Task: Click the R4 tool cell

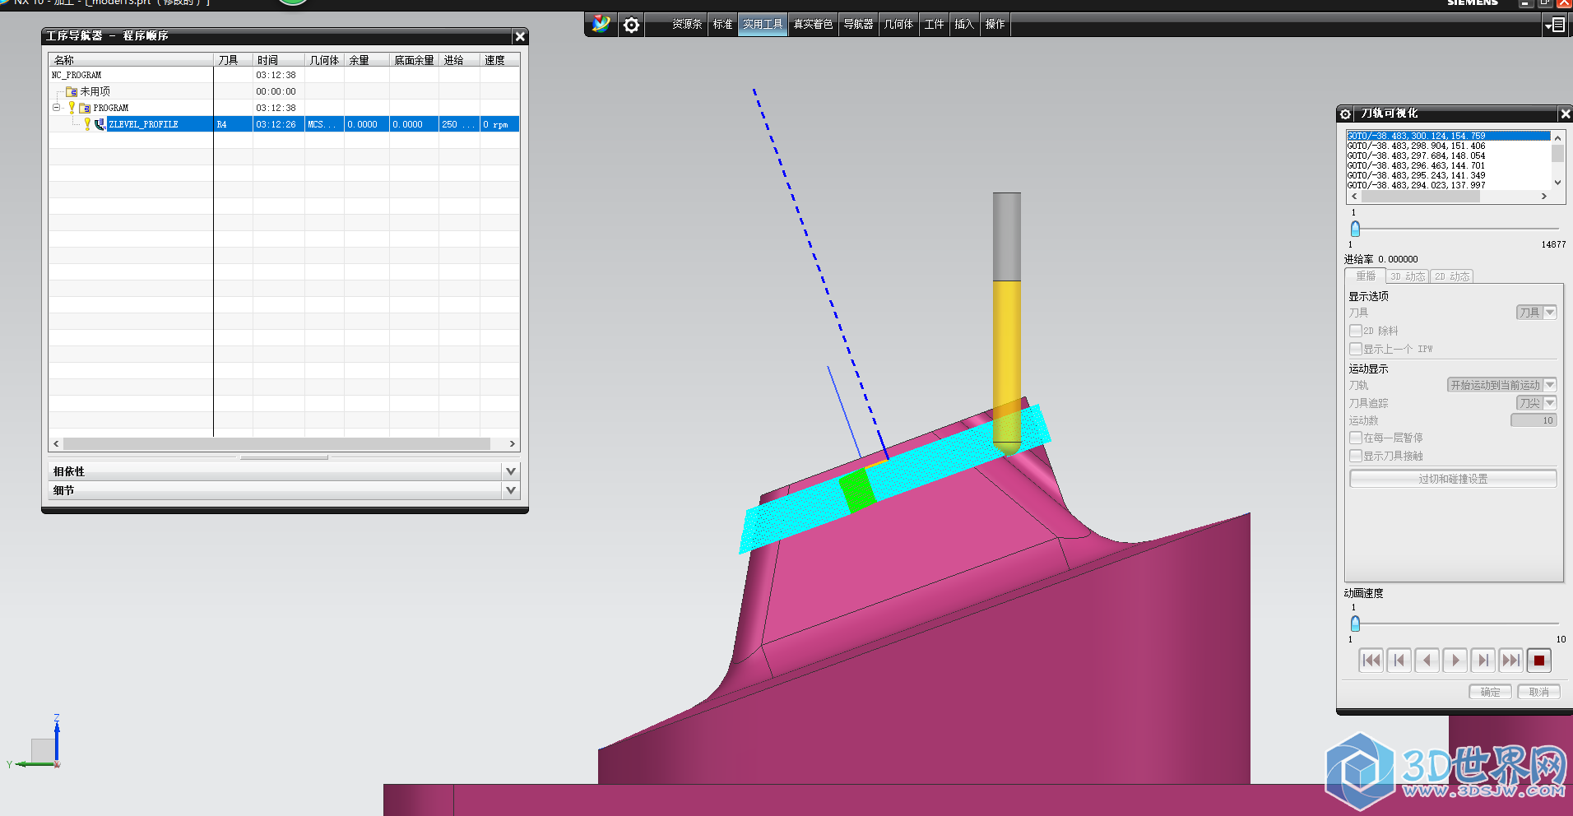Action: tap(234, 124)
